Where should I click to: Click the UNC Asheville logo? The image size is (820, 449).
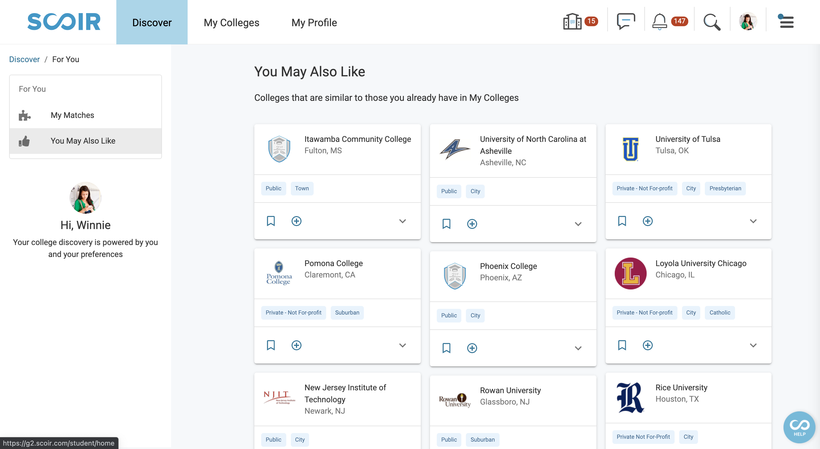[454, 149]
